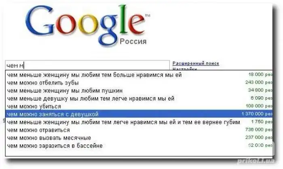
Task: Choose suggestion with "девушку" ending "легче нравимся мы ей"
Action: 91,98
